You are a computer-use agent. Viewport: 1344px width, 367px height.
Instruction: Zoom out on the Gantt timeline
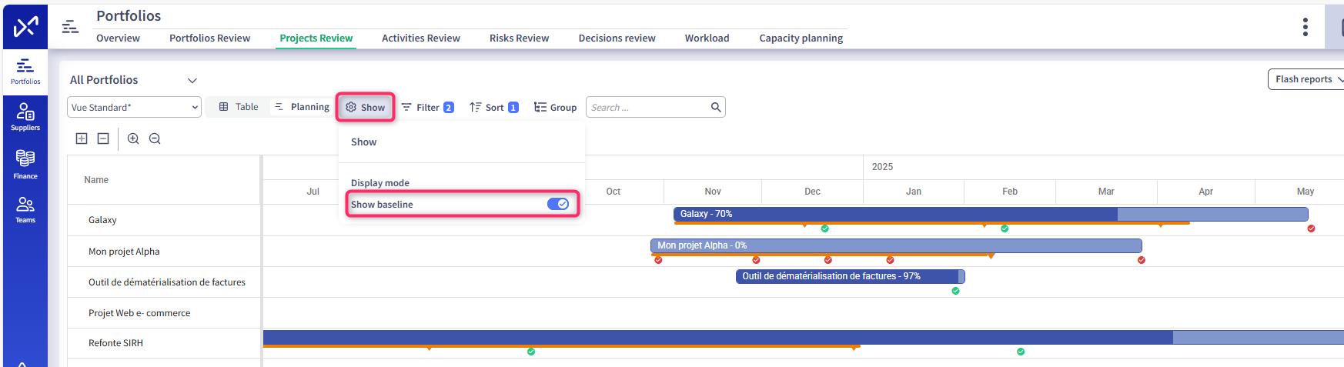155,138
